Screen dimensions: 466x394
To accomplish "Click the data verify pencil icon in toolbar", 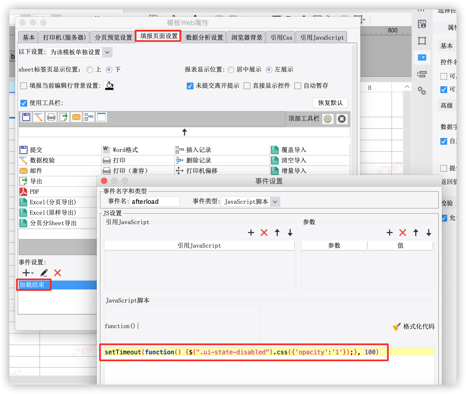I will tap(38, 117).
